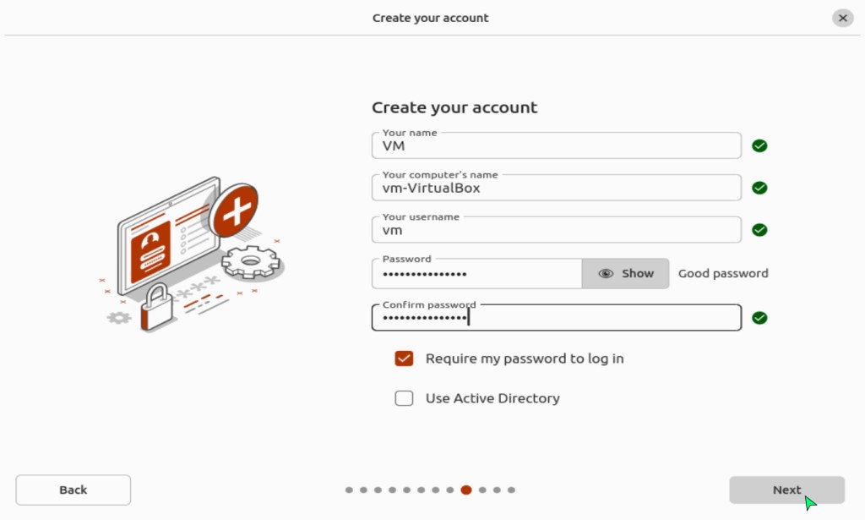Uncheck Require my password to log in
865x520 pixels.
coord(404,359)
